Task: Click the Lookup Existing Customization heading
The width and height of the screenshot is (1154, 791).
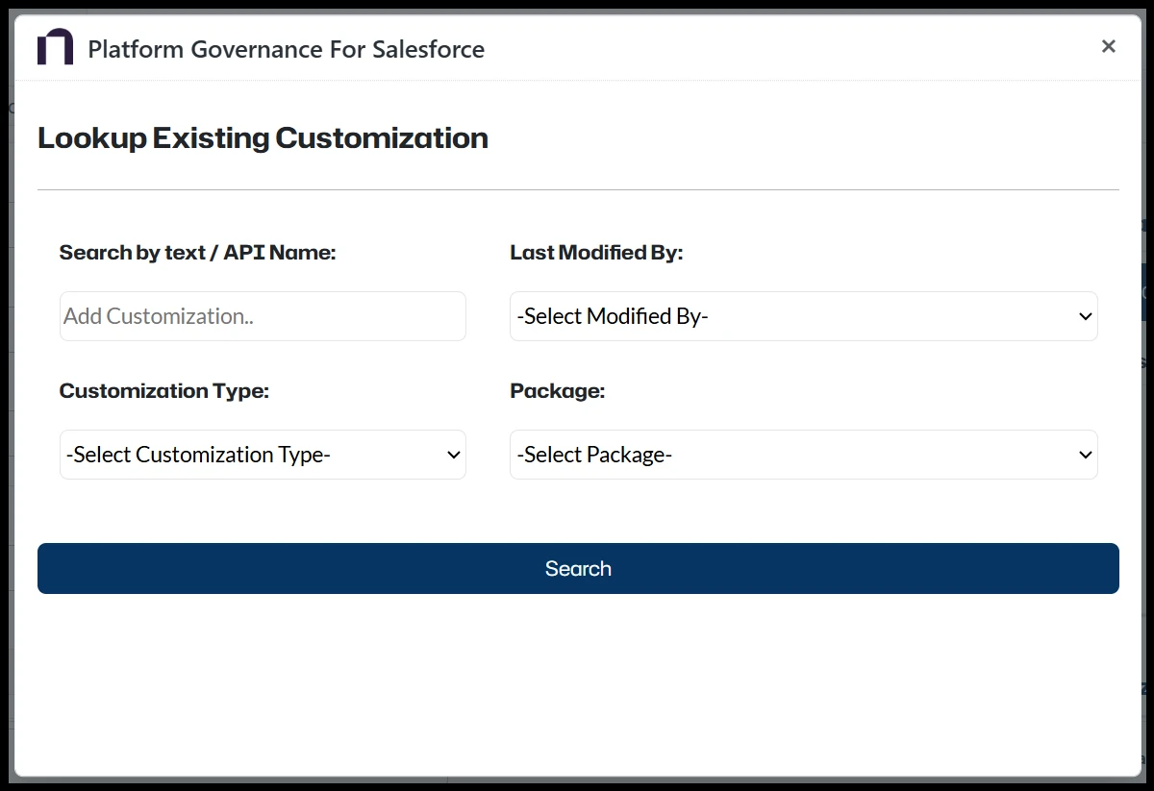Action: 262,137
